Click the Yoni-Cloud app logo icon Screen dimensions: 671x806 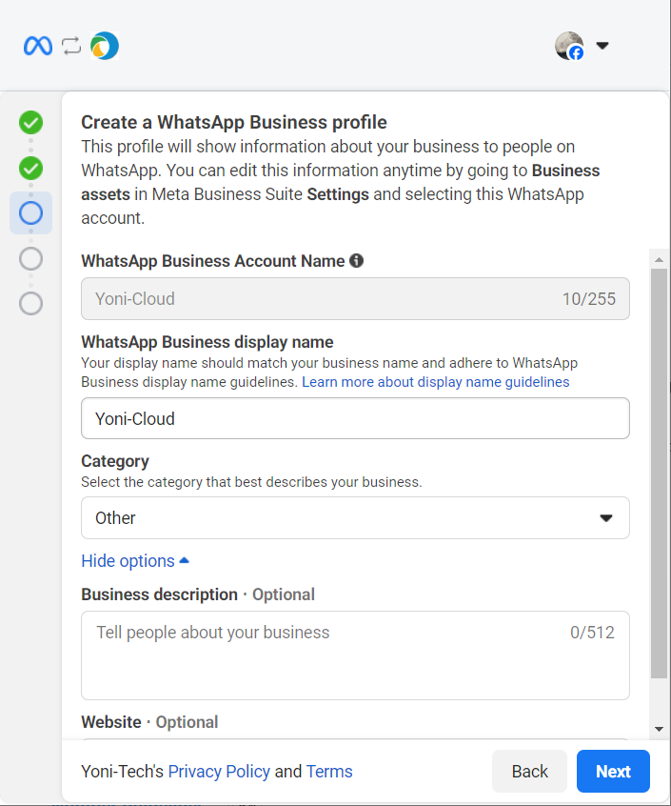coord(105,46)
